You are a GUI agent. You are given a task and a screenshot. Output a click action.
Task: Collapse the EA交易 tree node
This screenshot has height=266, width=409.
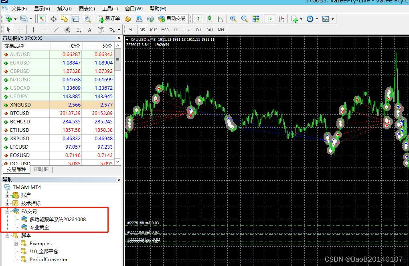7,212
